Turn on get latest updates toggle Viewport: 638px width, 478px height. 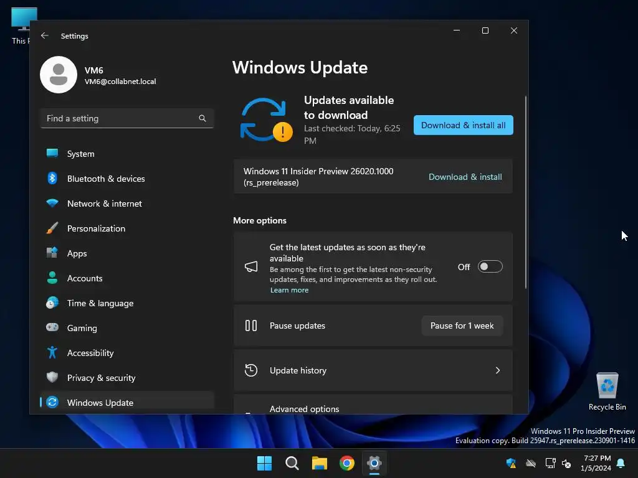[x=490, y=266]
